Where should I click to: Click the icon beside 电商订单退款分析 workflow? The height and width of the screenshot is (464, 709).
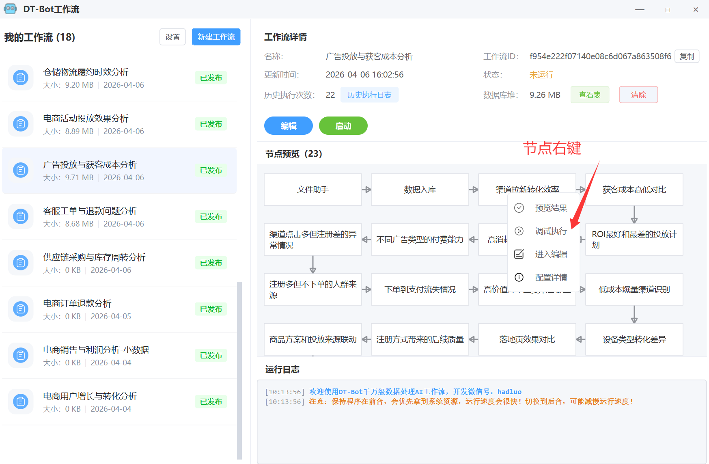click(x=21, y=309)
